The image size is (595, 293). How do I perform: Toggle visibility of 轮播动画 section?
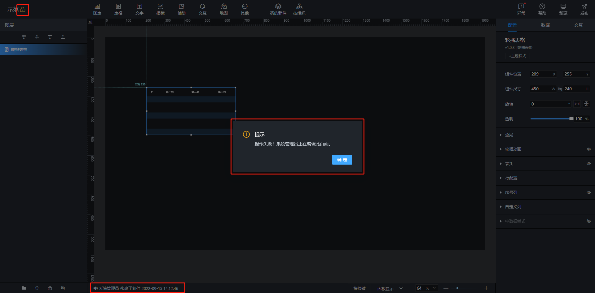[x=588, y=149]
